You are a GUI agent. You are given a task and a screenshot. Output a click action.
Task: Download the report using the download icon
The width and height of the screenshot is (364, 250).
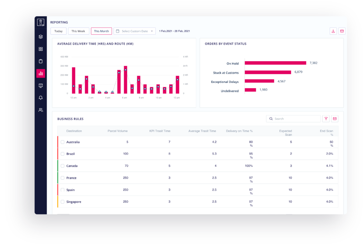tap(333, 31)
